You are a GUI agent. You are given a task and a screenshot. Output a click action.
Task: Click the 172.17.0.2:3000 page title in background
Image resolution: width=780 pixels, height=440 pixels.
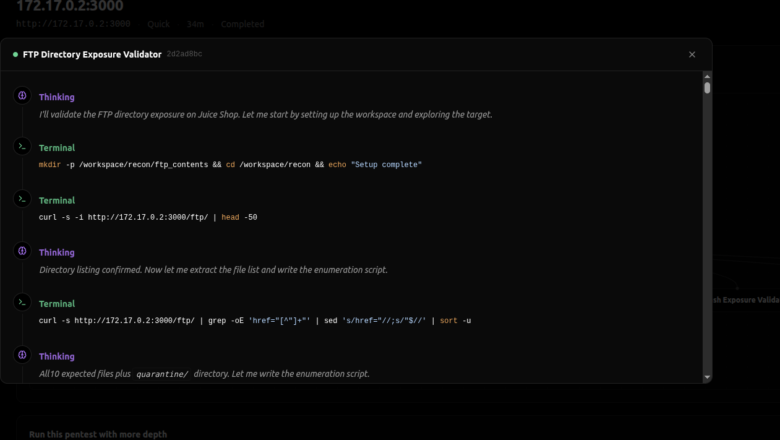pos(70,6)
